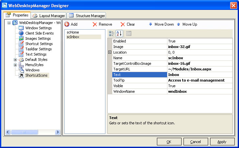This screenshot has height=148, width=239.
Task: Open the Structure Manager tab
Action: [87, 15]
